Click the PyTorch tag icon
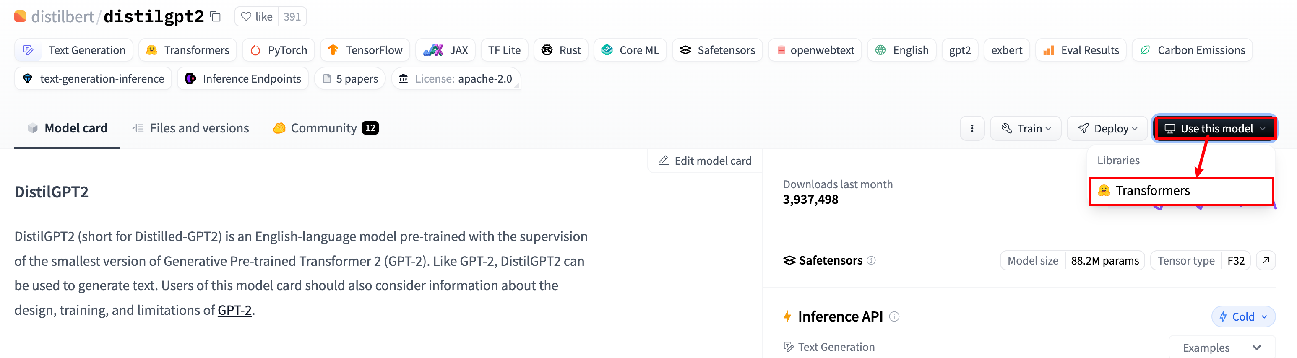Screen dimensions: 1297x358 pyautogui.click(x=256, y=50)
